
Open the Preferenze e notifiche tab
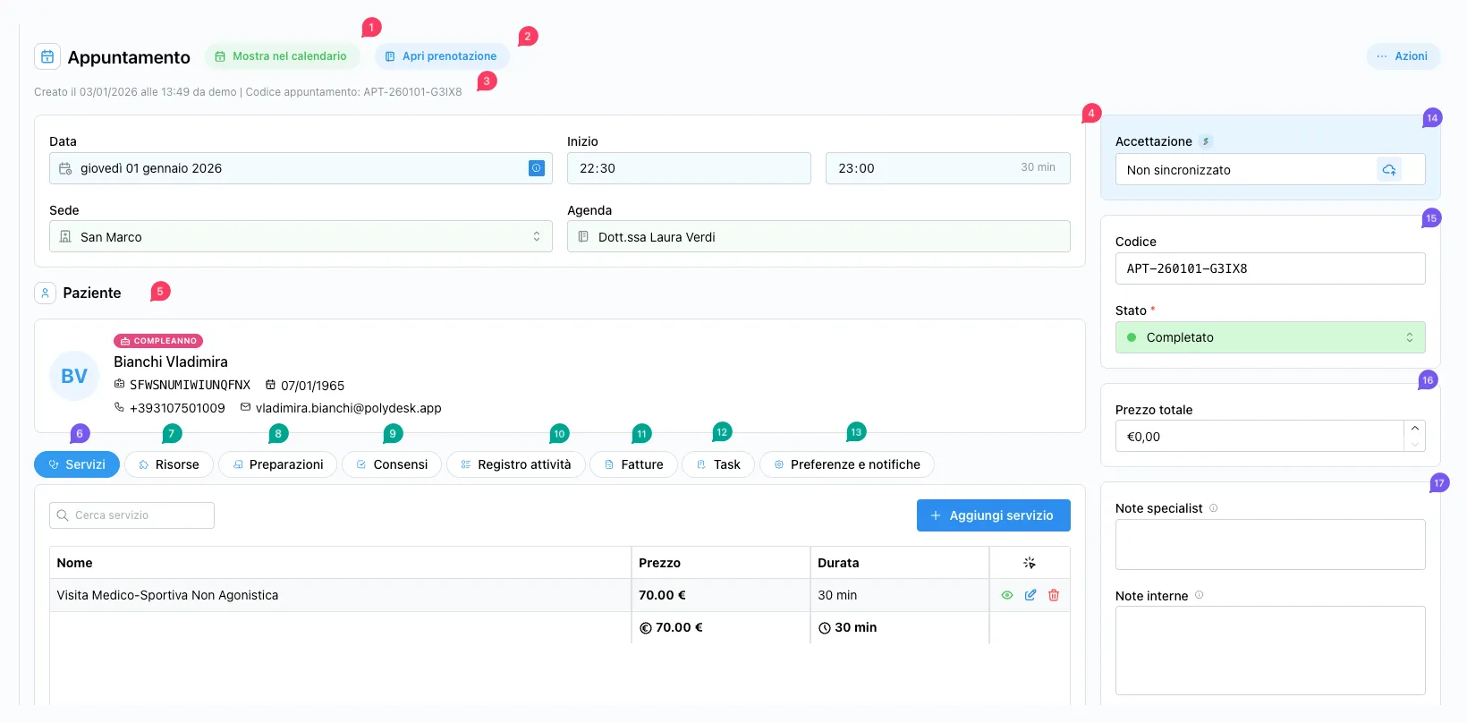[846, 464]
